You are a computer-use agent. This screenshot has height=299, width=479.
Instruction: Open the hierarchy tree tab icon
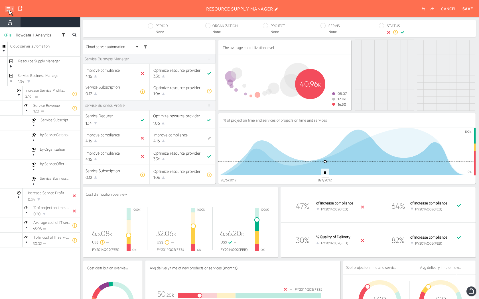(10, 22)
